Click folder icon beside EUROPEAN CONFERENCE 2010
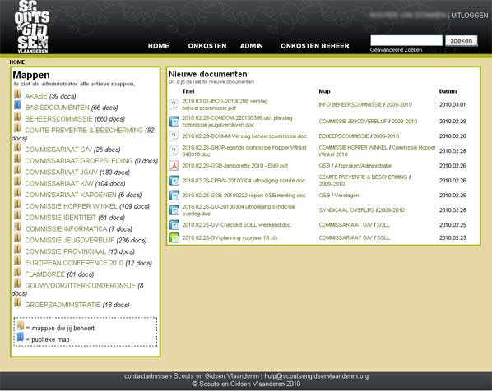This screenshot has height=391, width=492. tap(17, 260)
